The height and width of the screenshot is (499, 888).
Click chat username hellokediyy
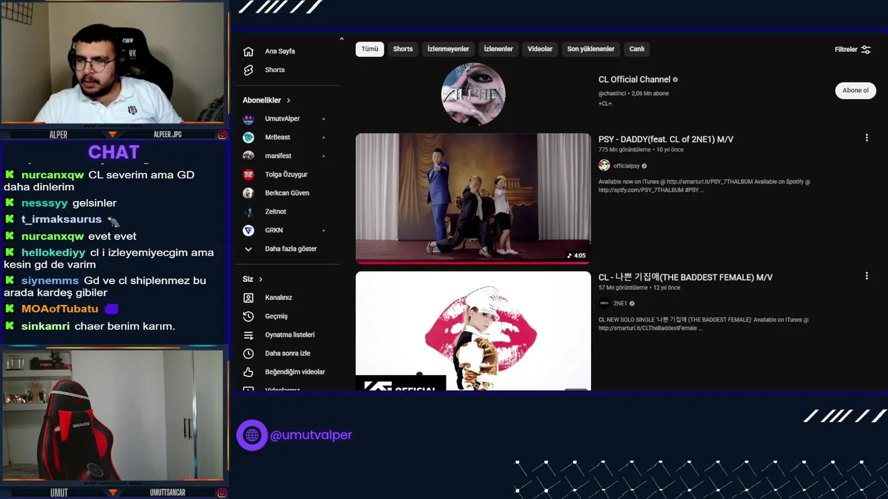pyautogui.click(x=53, y=252)
